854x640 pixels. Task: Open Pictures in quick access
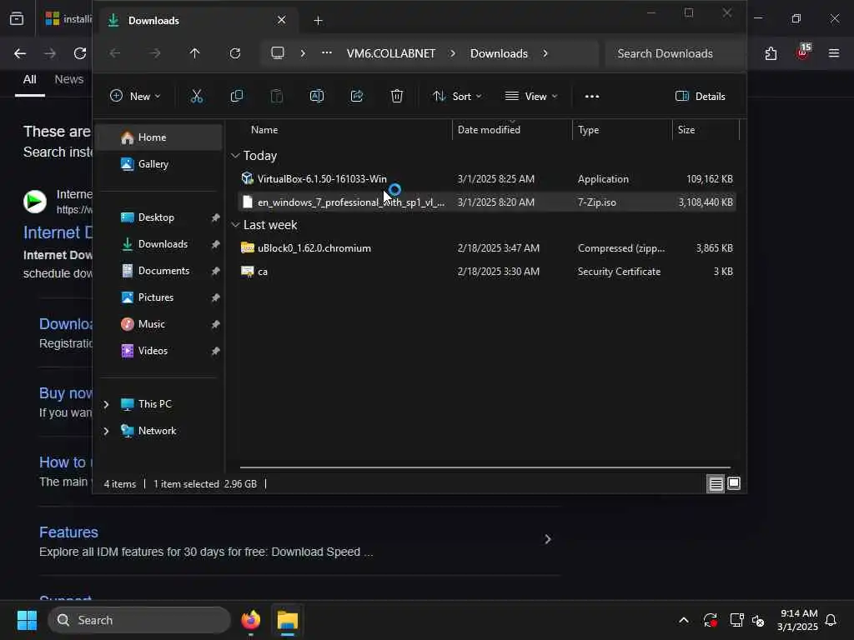[159, 297]
